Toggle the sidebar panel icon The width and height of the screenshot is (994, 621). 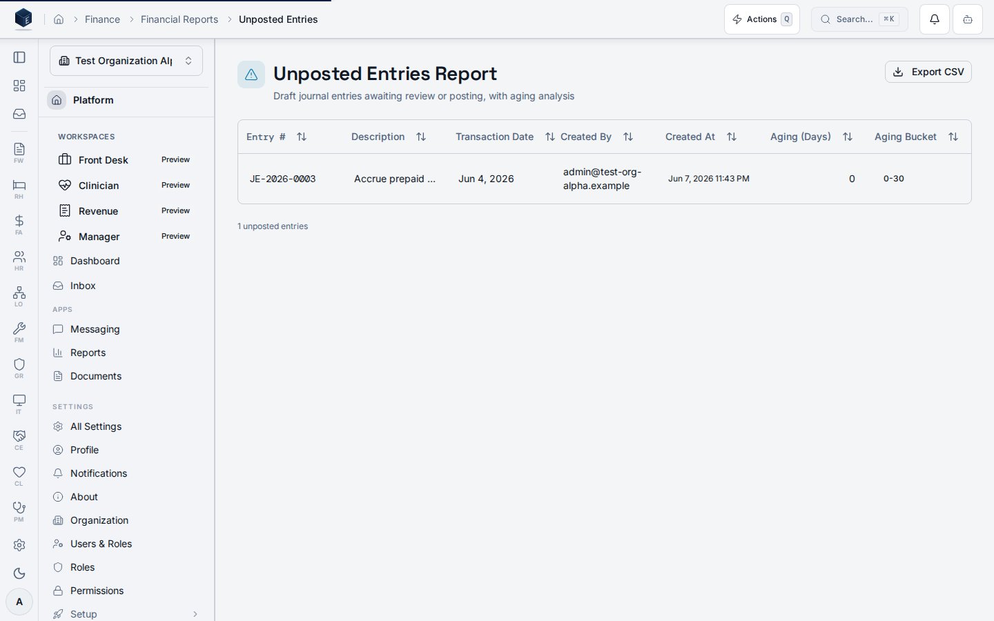tap(19, 57)
